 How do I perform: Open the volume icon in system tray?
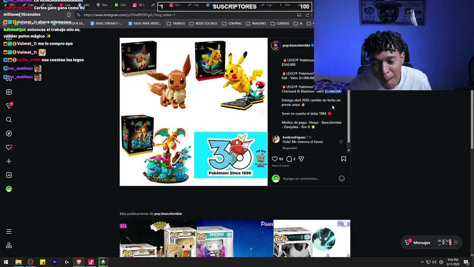coord(434,262)
